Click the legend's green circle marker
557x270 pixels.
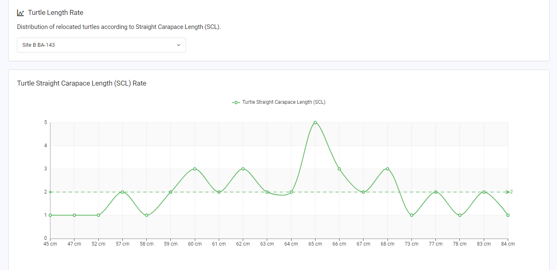point(236,102)
